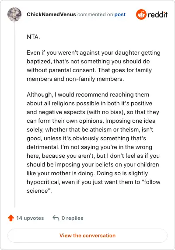175x250 pixels.
Task: Click the word "detrimental" in comment
Action: [x=42, y=147]
